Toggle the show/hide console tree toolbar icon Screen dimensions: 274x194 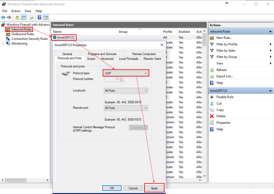point(23,17)
